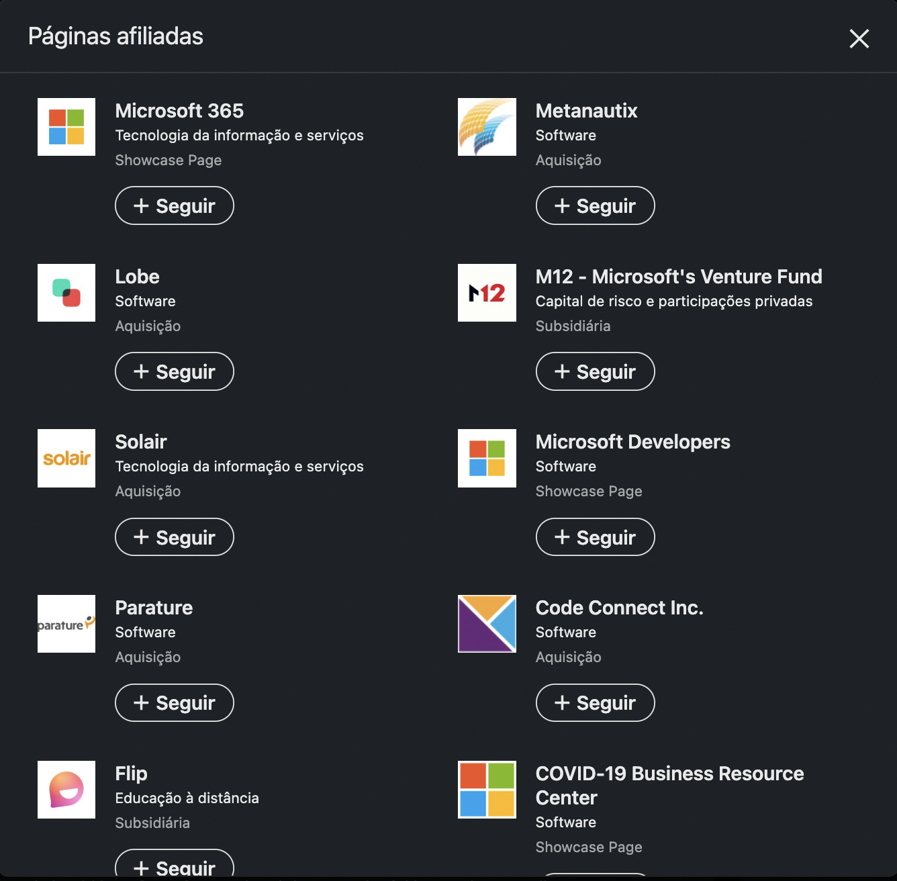This screenshot has height=881, width=897.
Task: Open the M12 venture fund logo
Action: tap(487, 293)
